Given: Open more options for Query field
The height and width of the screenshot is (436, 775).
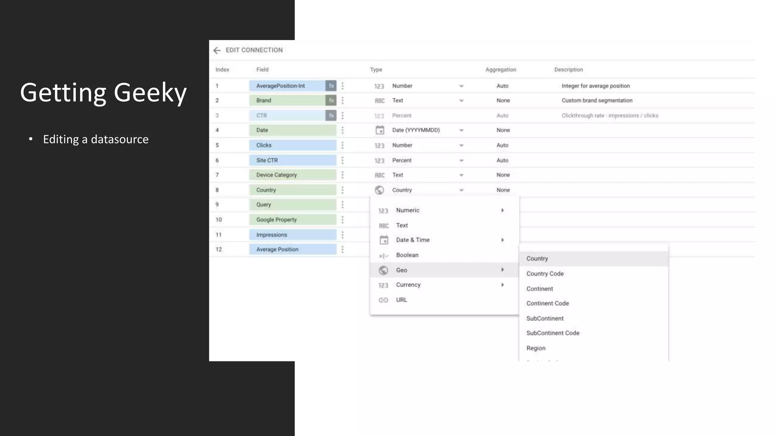Looking at the screenshot, I should [x=342, y=205].
